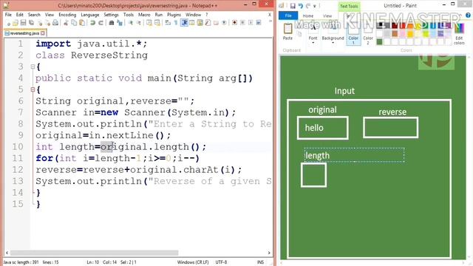Click the Synchronize Horizontal Scrolling icon
This screenshot has width=473, height=266.
click(157, 23)
